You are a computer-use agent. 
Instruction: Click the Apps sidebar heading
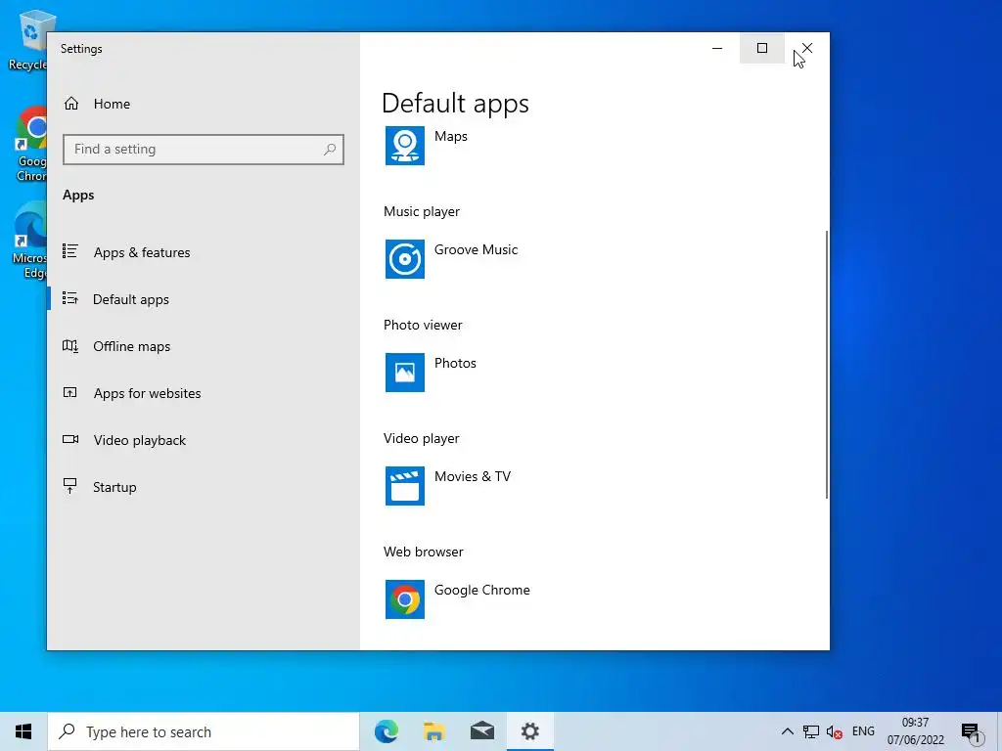click(78, 196)
